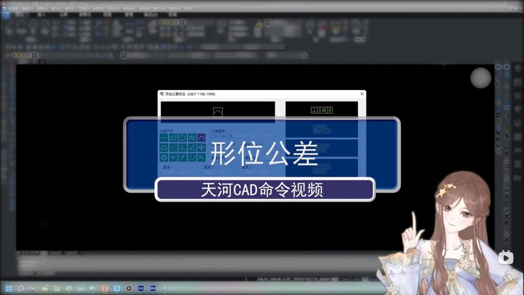Choose the circularity circle symbol
Screen dimensions: 524x295
pos(183,138)
